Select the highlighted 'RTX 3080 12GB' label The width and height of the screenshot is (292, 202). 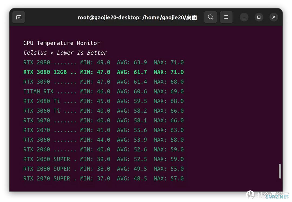[x=45, y=72]
